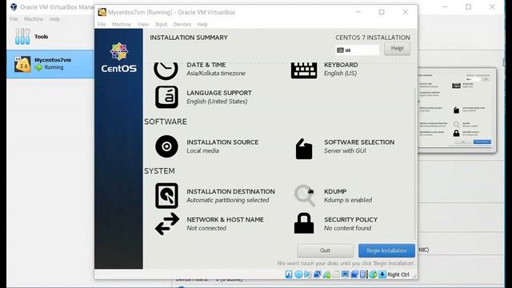Click keyboard capture arrow status icon
This screenshot has width=512, height=288.
tap(382, 274)
